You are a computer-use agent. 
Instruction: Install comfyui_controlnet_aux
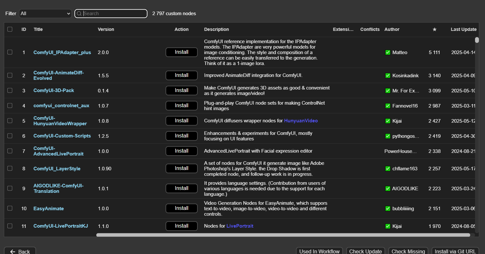tap(182, 106)
